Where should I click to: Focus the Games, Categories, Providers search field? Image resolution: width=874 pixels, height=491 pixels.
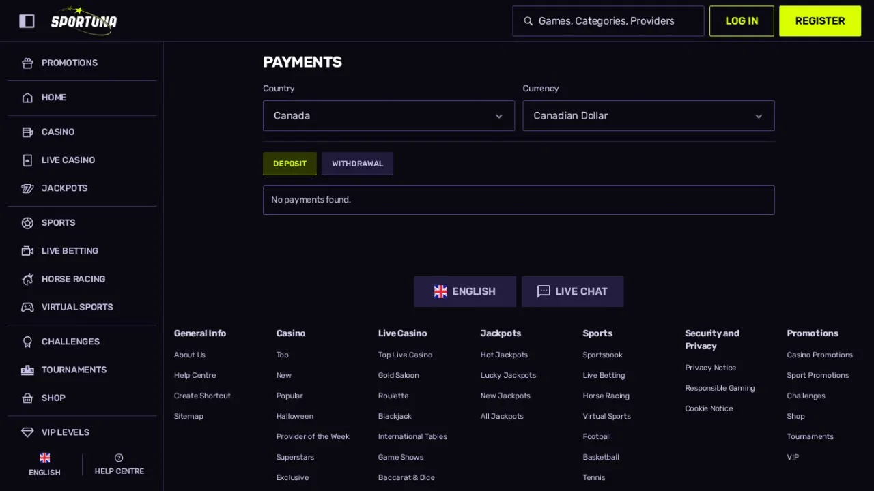608,21
